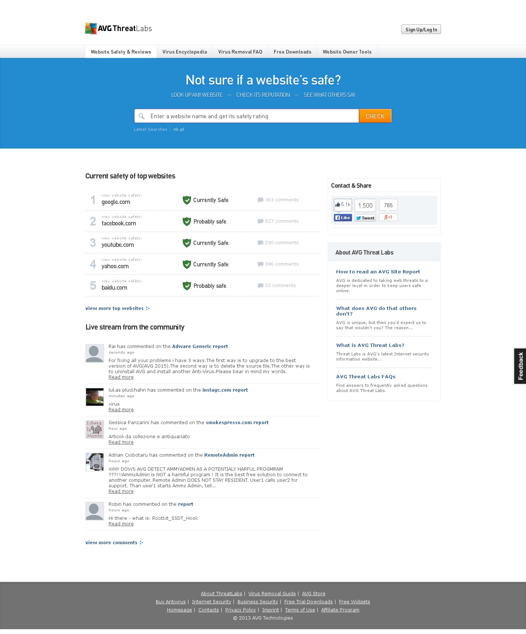Click the green shield next to google.com
The width and height of the screenshot is (526, 634).
[x=187, y=200]
